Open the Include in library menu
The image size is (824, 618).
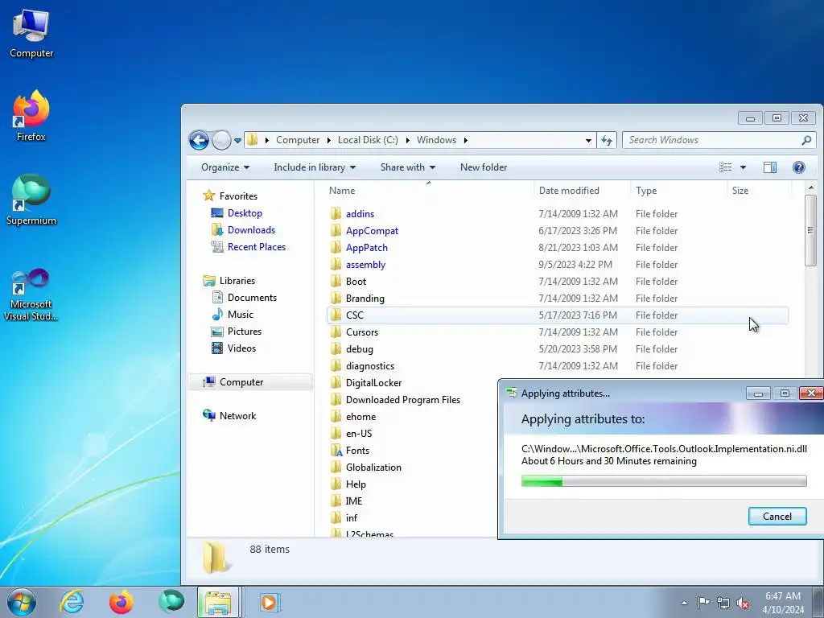[315, 167]
